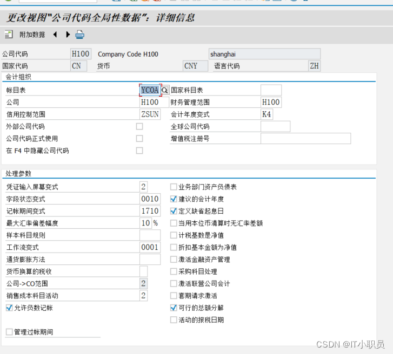Click 记帐期间变式 field 1710

[150, 211]
